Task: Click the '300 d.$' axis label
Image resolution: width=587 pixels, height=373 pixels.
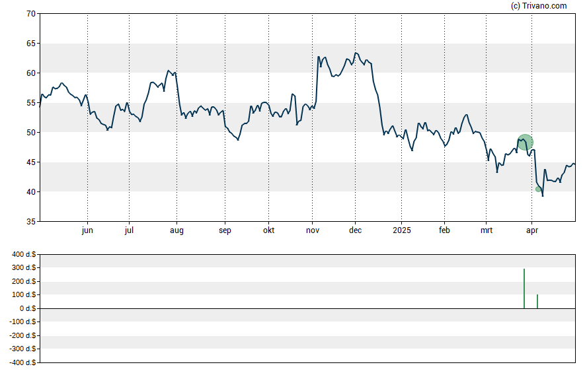Action: pyautogui.click(x=24, y=267)
